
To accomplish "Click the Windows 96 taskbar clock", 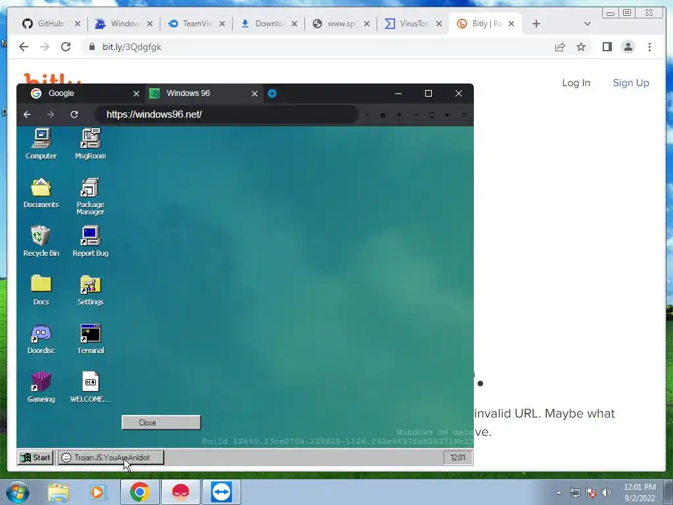I will click(x=458, y=458).
